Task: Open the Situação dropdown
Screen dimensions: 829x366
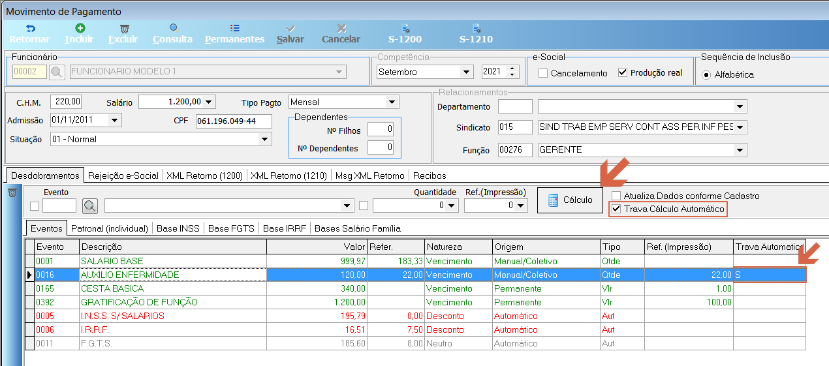Action: point(264,139)
